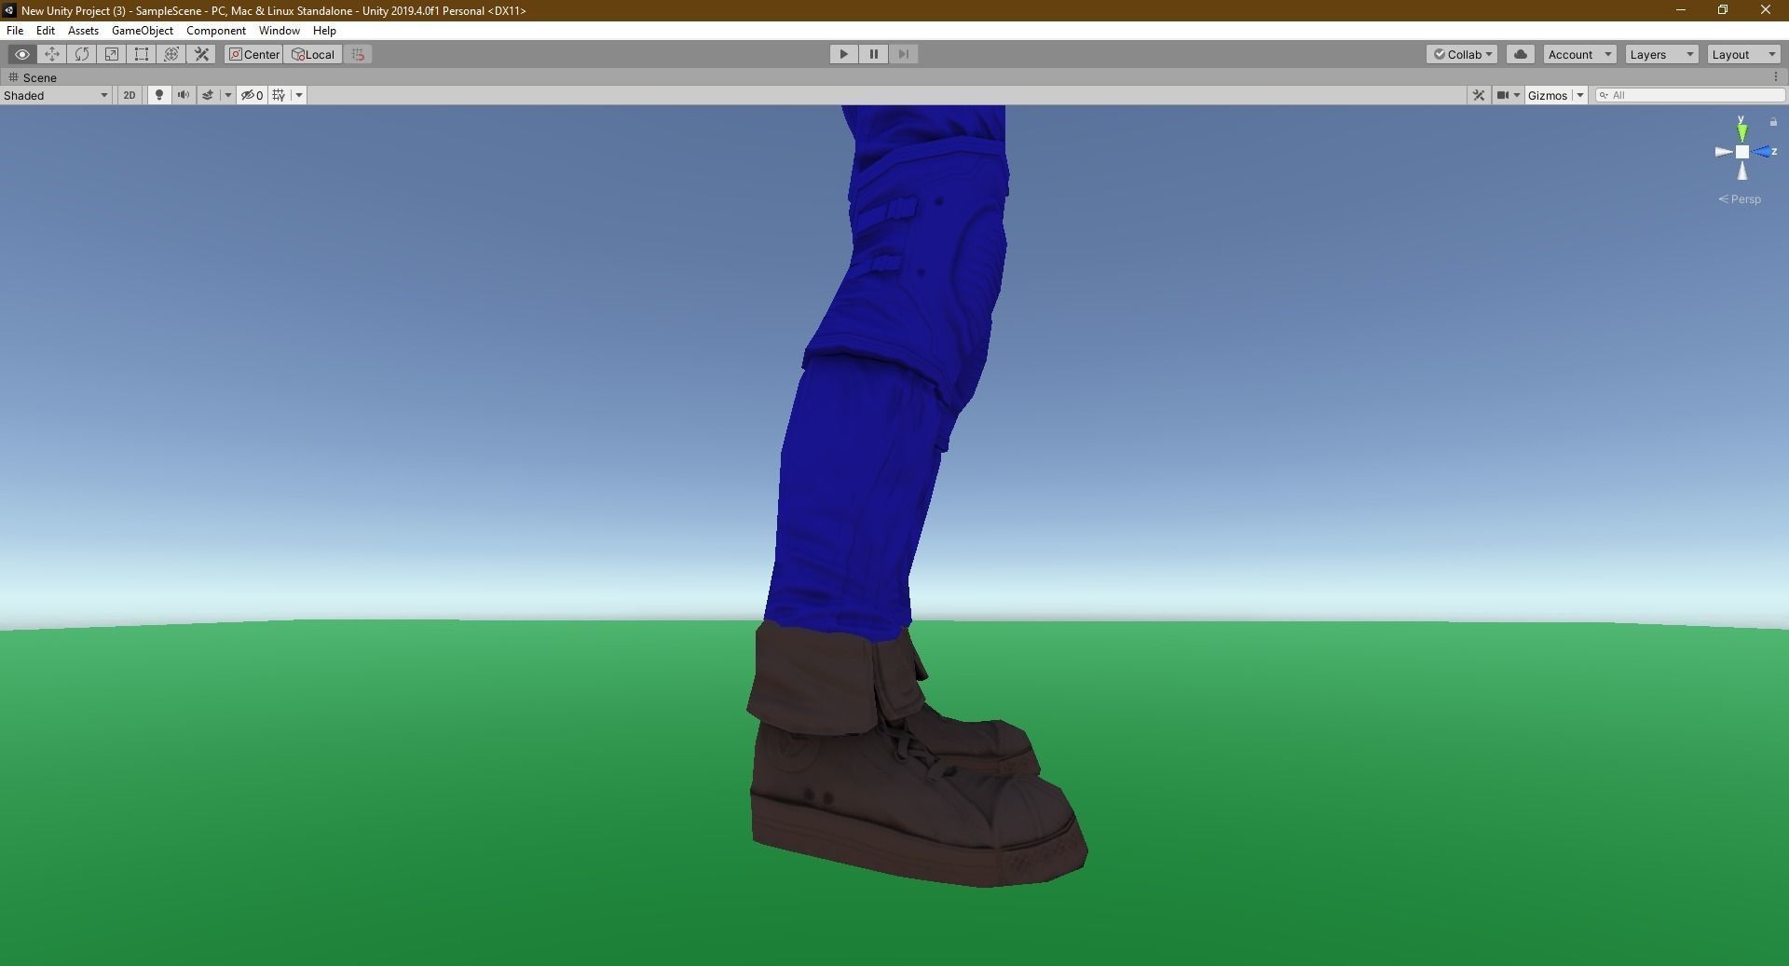This screenshot has width=1789, height=966.
Task: Toggle scene grid visibility icon
Action: click(x=279, y=95)
